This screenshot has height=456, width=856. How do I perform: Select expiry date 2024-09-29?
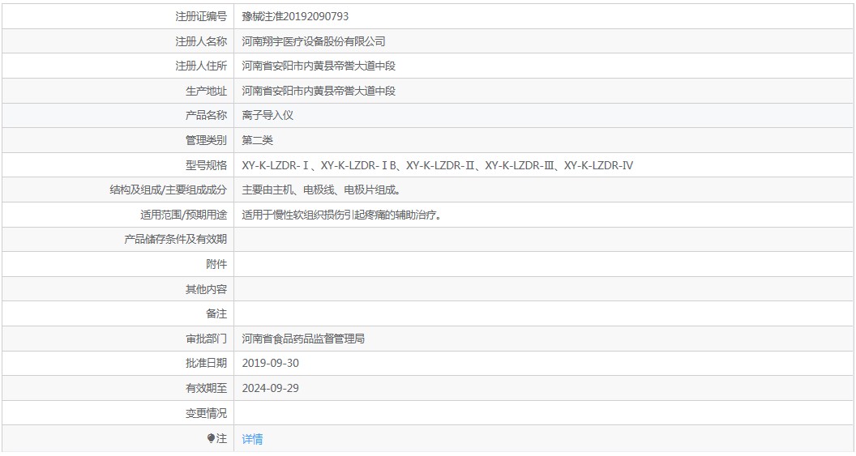[270, 388]
